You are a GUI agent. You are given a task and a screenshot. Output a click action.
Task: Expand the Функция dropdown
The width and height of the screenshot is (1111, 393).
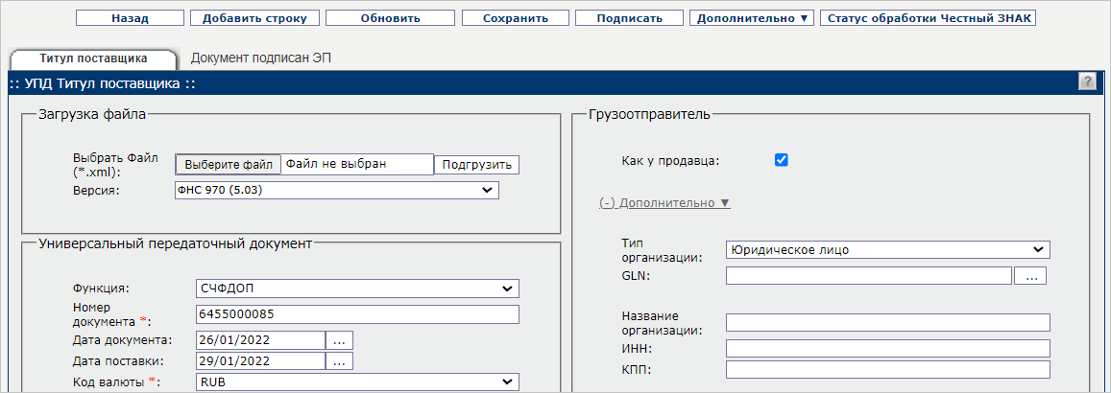[356, 289]
